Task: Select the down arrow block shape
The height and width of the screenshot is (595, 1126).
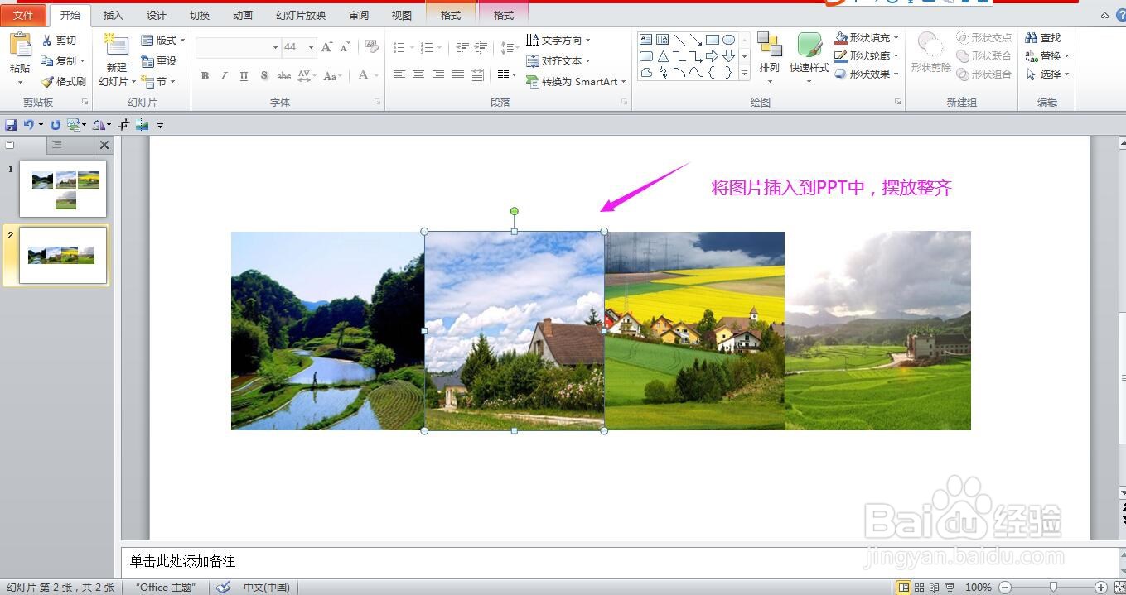Action: (x=728, y=56)
